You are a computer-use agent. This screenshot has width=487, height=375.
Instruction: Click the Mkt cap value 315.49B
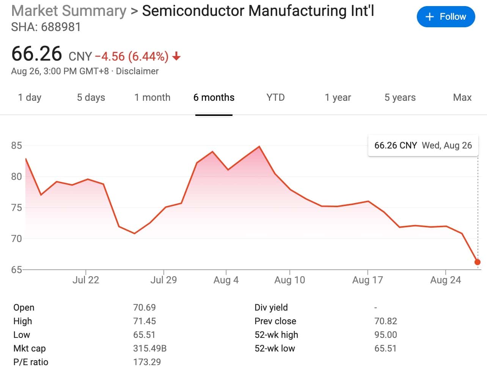[x=150, y=348]
